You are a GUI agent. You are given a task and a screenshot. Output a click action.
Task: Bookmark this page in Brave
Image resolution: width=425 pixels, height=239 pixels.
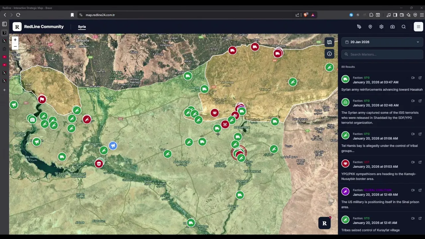(x=72, y=15)
